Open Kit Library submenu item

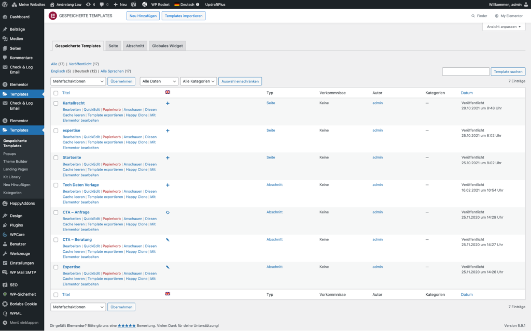pyautogui.click(x=12, y=177)
